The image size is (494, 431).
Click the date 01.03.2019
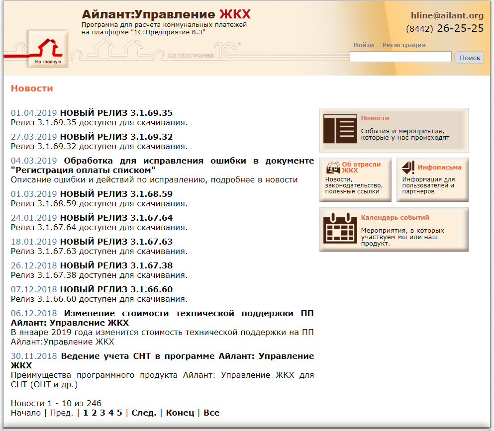(34, 193)
